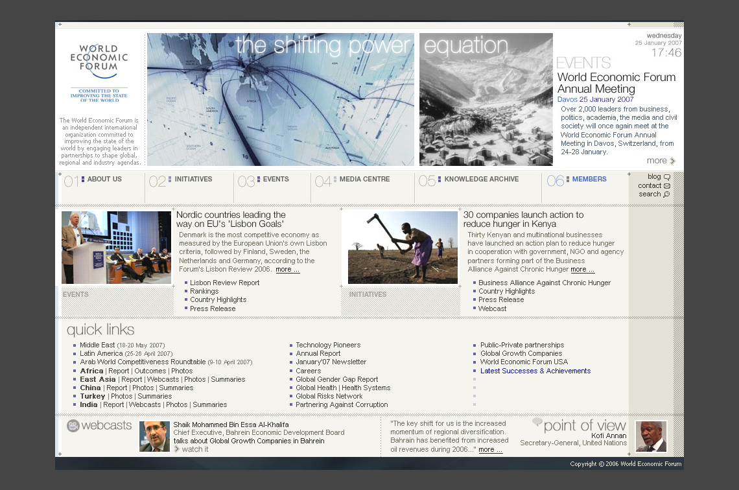Open Lisbon Review Report link
This screenshot has height=490, width=739.
(x=224, y=283)
